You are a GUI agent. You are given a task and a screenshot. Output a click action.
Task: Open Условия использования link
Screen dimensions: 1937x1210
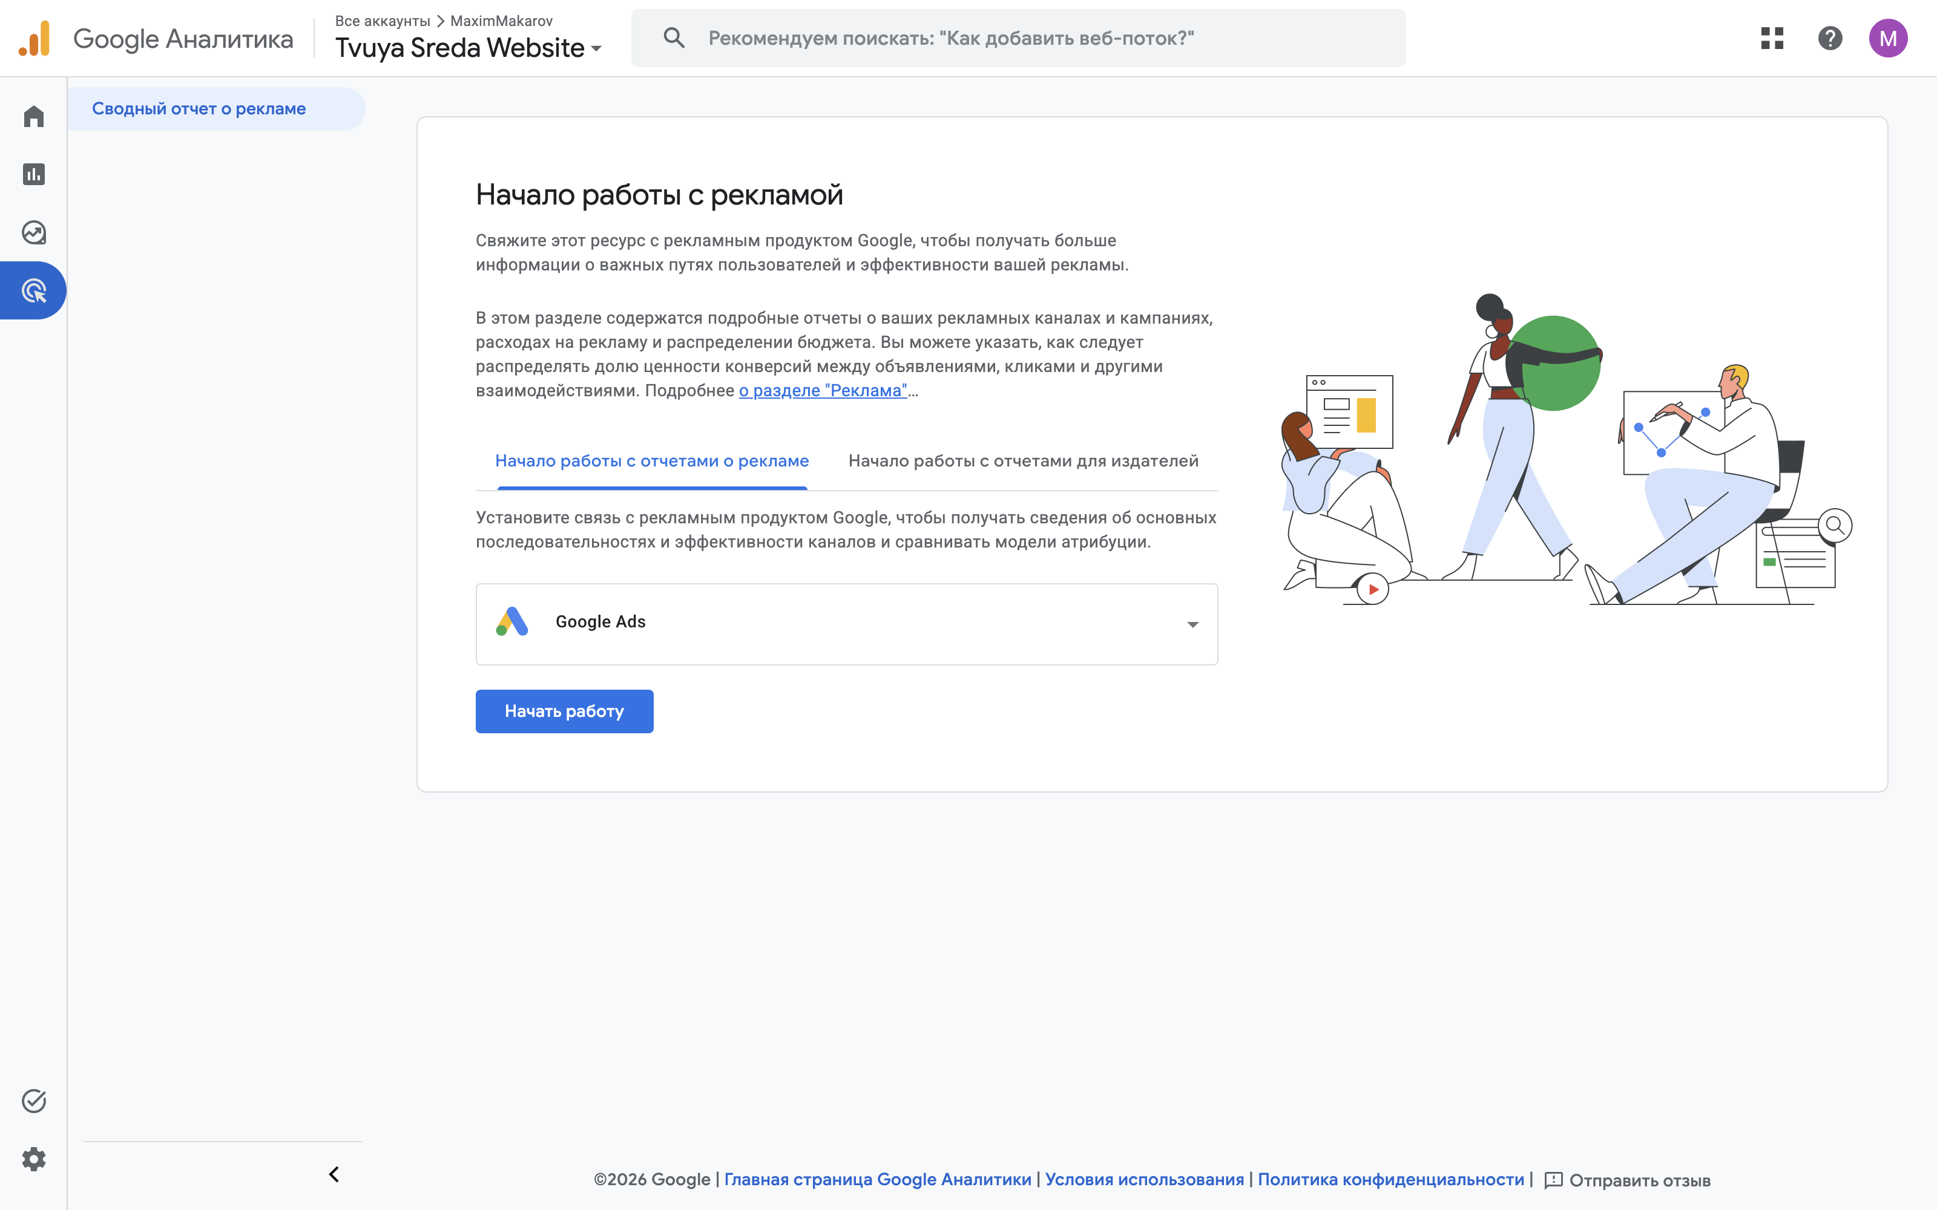(1145, 1180)
